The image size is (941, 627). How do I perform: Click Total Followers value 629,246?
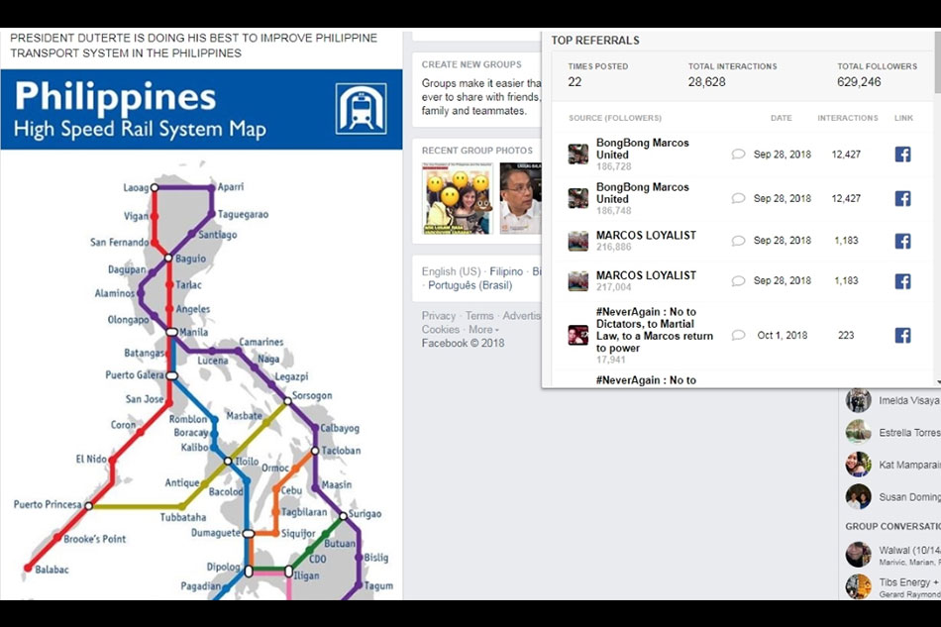(859, 81)
